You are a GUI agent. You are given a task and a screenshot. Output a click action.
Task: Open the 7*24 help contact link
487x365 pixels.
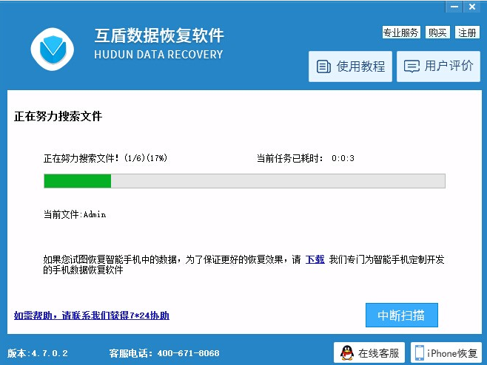tap(92, 315)
